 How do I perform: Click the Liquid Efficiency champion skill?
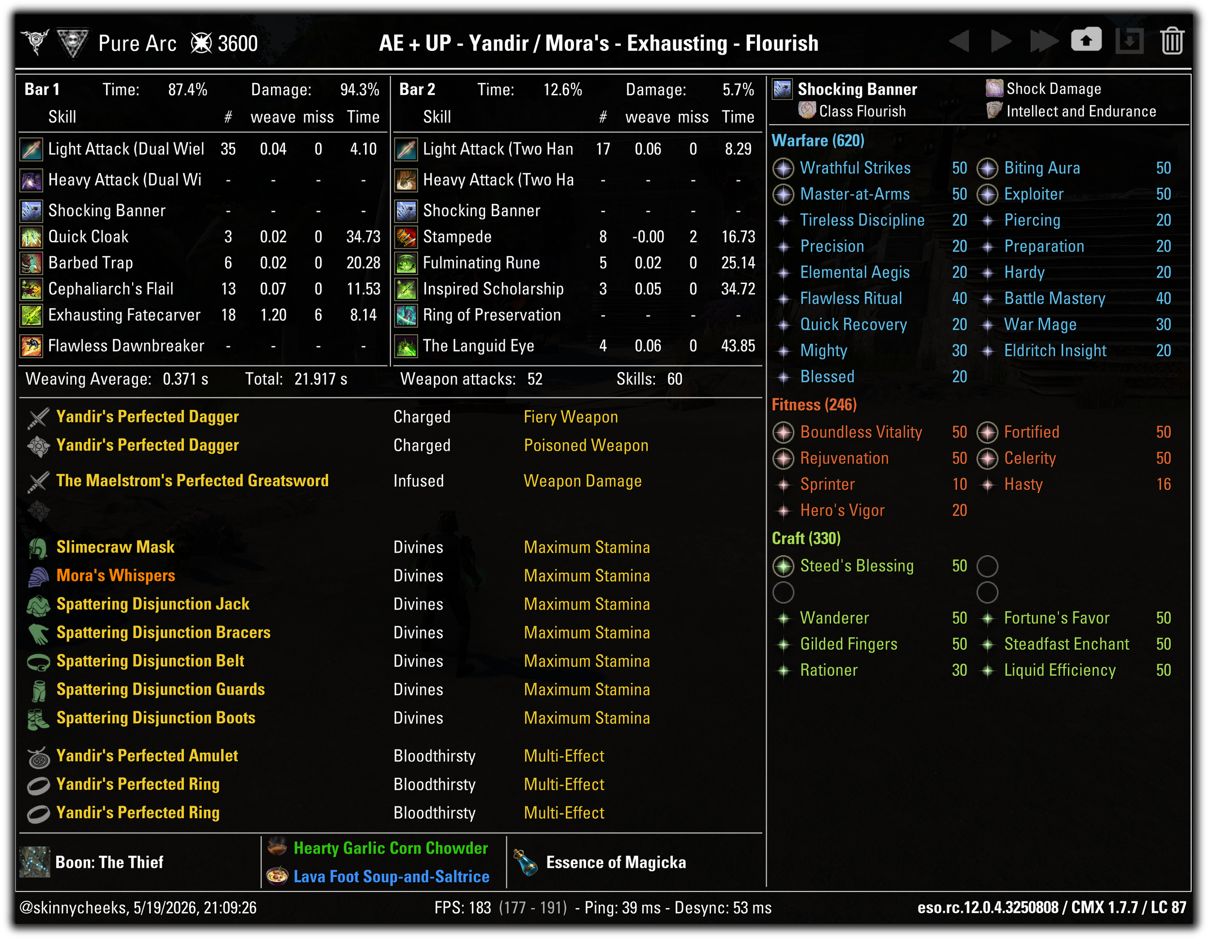1059,670
